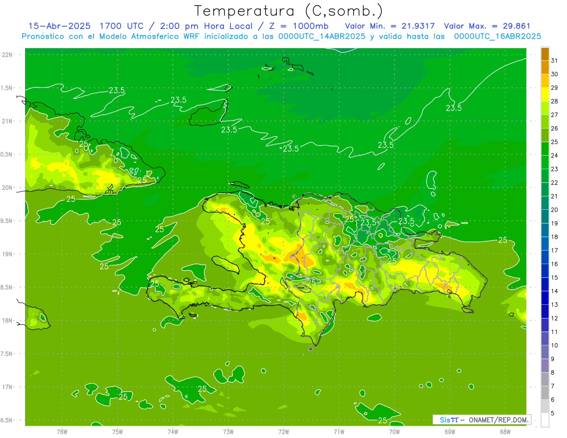Screen dimensions: 567x438
Task: Click the '5' value on color scale
Action: 553,413
